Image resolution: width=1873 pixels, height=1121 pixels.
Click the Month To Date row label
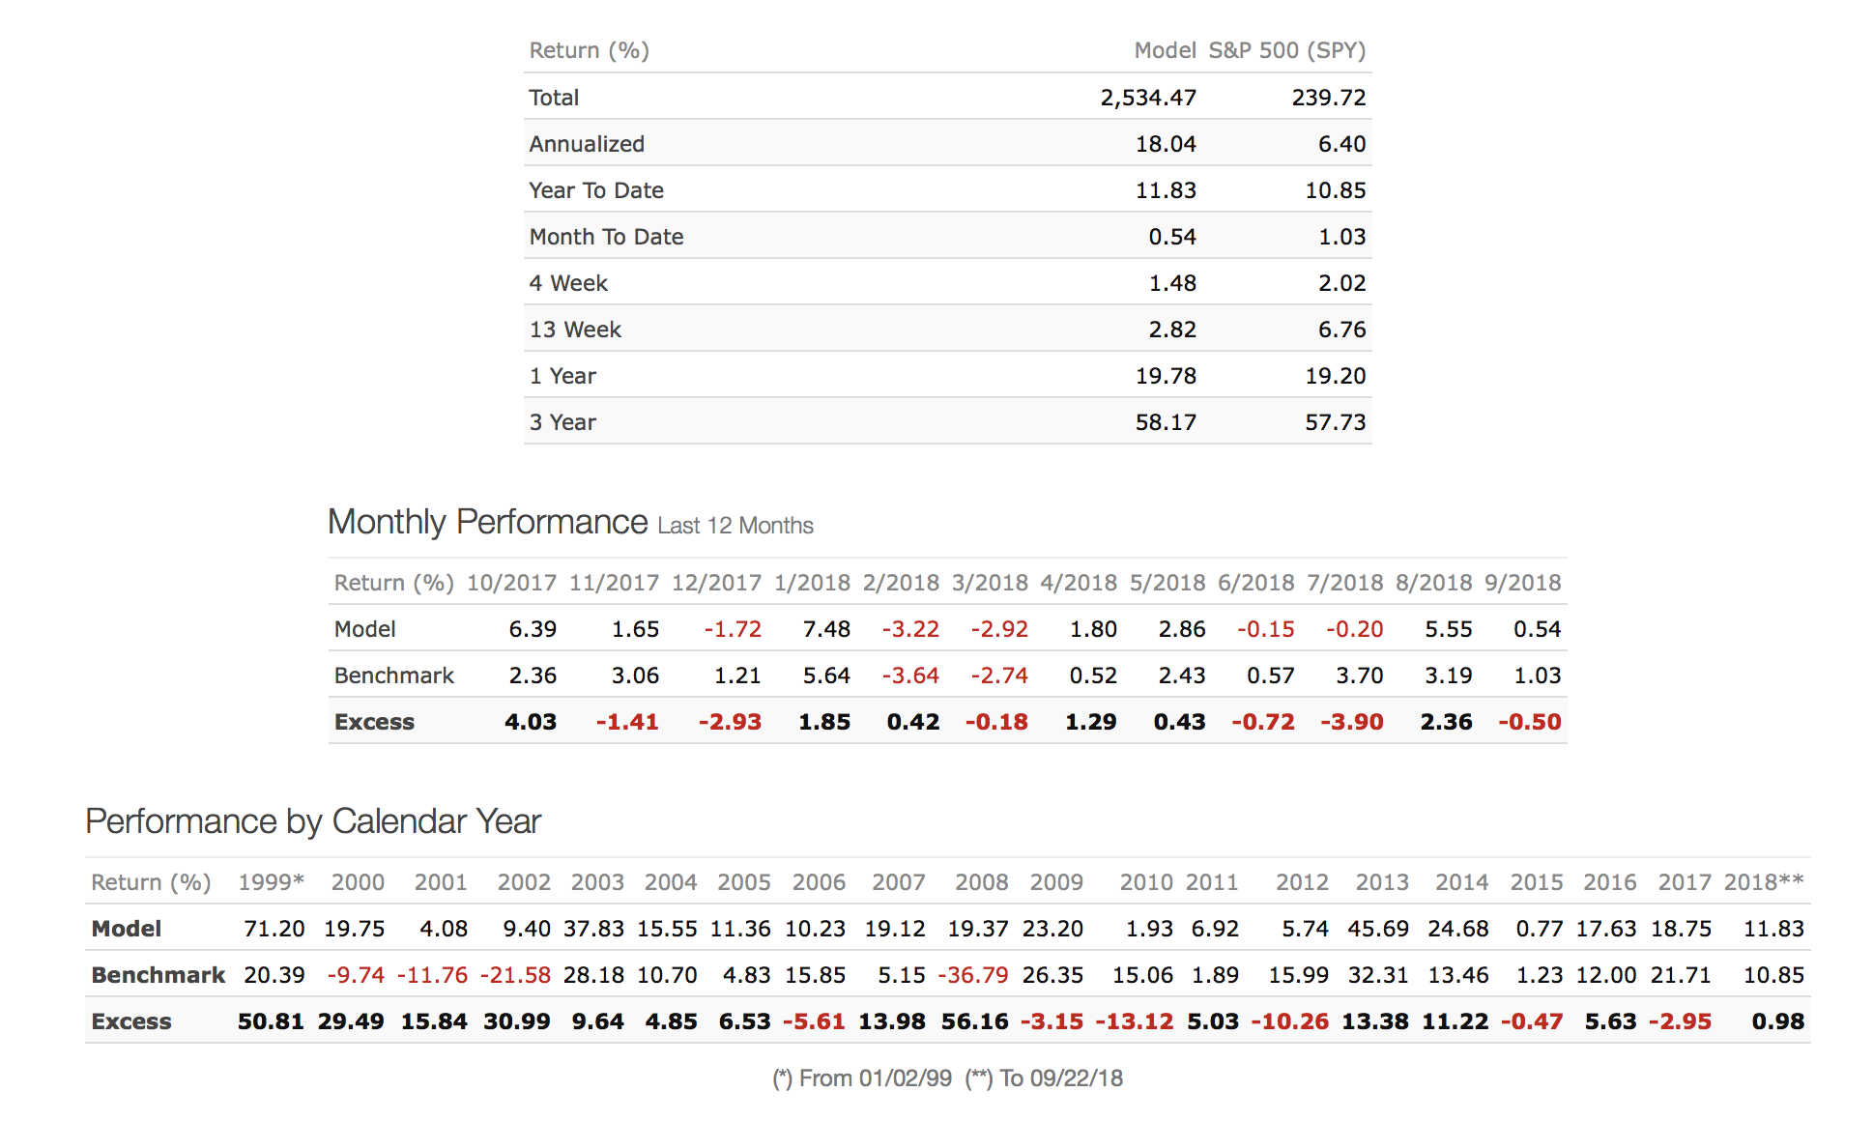tap(605, 237)
